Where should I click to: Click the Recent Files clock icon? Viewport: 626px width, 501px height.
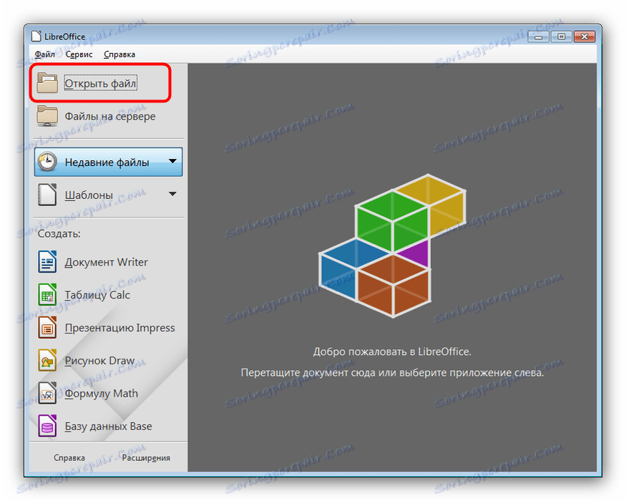47,162
